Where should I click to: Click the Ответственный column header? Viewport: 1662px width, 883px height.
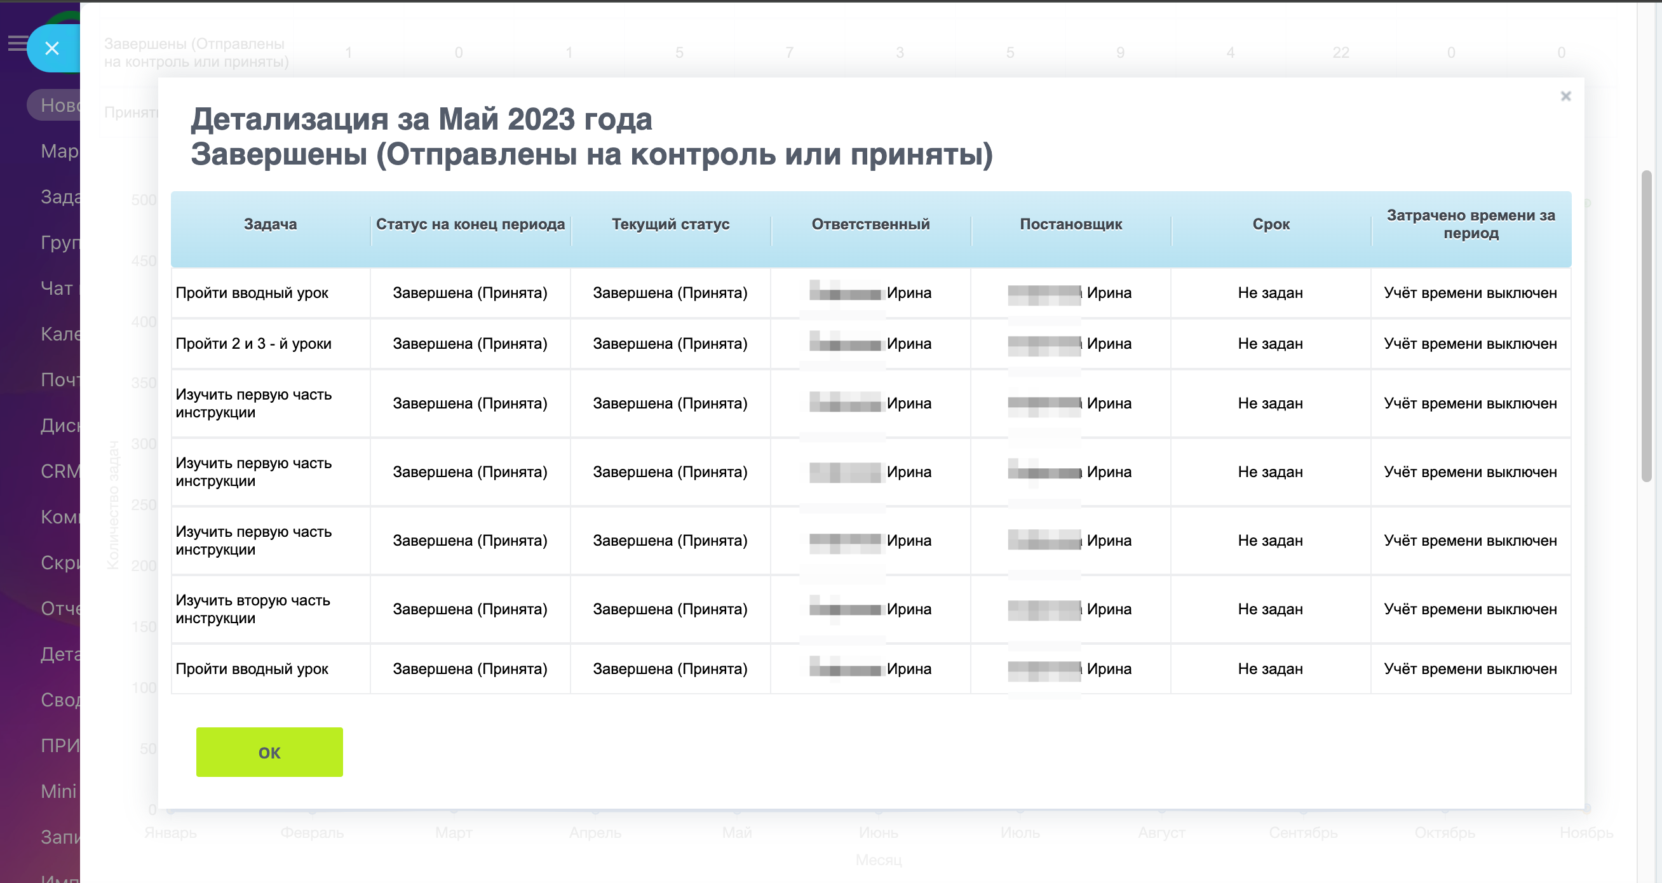870,224
